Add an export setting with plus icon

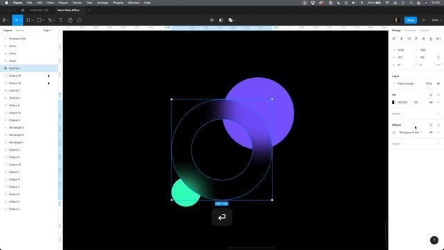coord(438,144)
